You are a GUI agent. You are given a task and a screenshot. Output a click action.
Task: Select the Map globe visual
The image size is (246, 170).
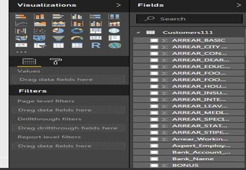[x=114, y=31]
